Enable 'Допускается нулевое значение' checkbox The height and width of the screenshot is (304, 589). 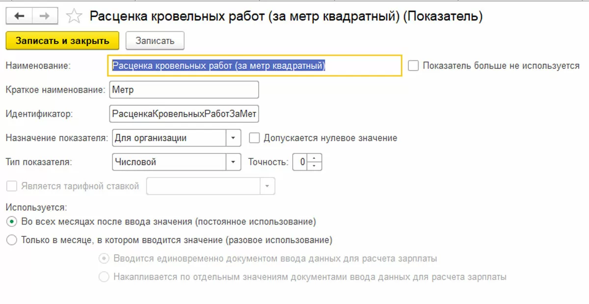[254, 138]
